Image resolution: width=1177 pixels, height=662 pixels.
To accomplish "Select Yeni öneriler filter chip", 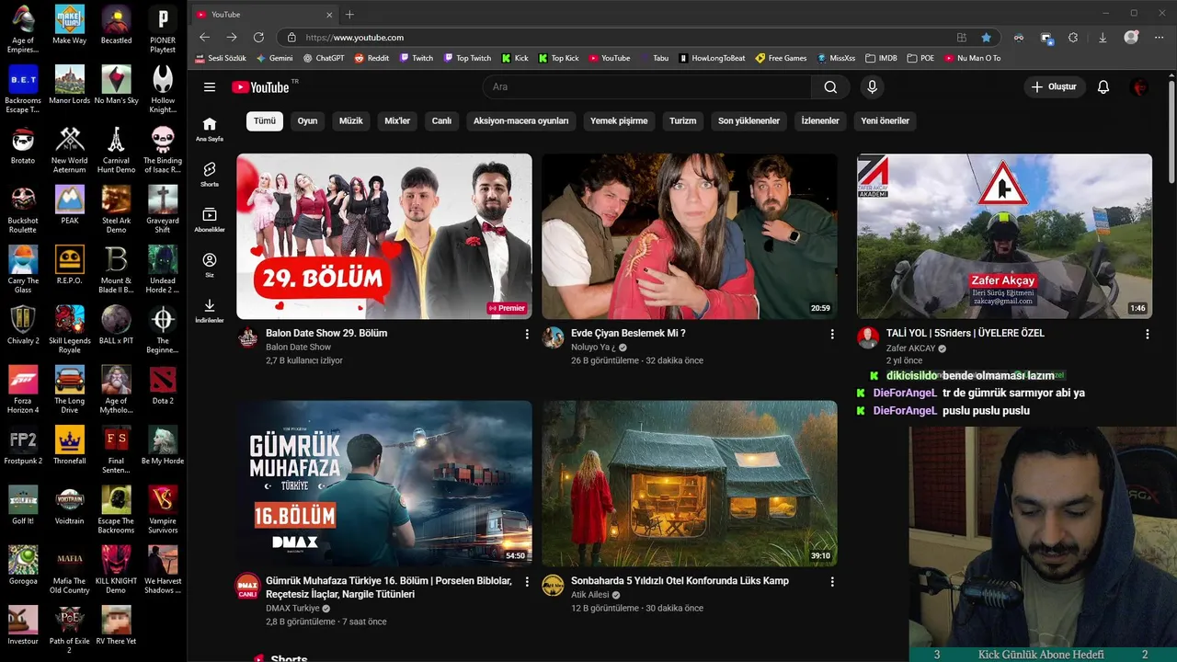I will [x=886, y=120].
